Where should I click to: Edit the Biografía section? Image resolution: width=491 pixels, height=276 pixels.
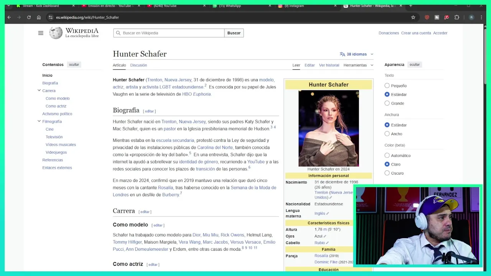(x=149, y=111)
